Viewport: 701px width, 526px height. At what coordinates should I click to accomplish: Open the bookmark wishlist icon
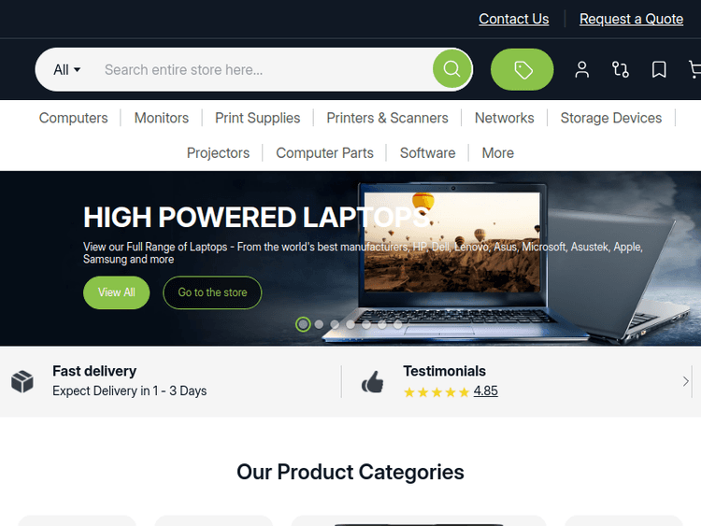659,70
